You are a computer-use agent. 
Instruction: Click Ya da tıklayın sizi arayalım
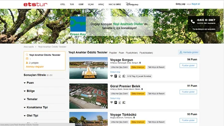click(x=204, y=29)
